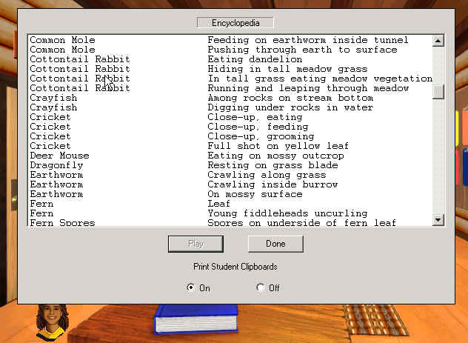Select Cottontail Rabbit hiding in tall meadow grass
This screenshot has height=343, width=468.
pos(230,69)
